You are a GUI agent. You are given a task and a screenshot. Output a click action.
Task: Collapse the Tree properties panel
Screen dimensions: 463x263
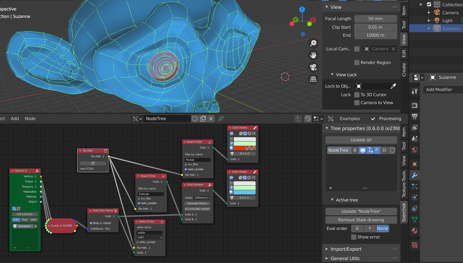[x=327, y=128]
